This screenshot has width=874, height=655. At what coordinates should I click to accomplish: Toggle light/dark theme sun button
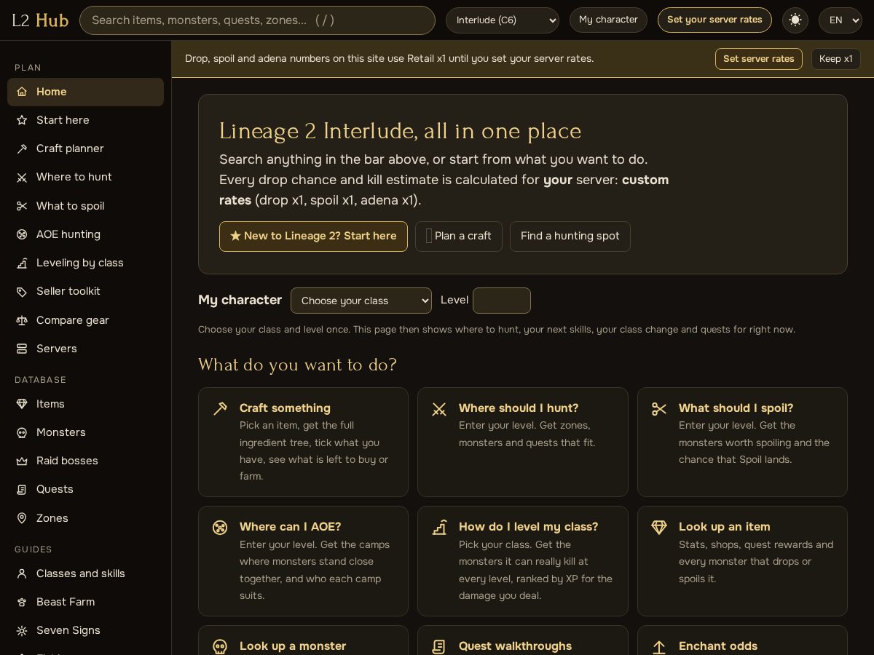(x=795, y=20)
